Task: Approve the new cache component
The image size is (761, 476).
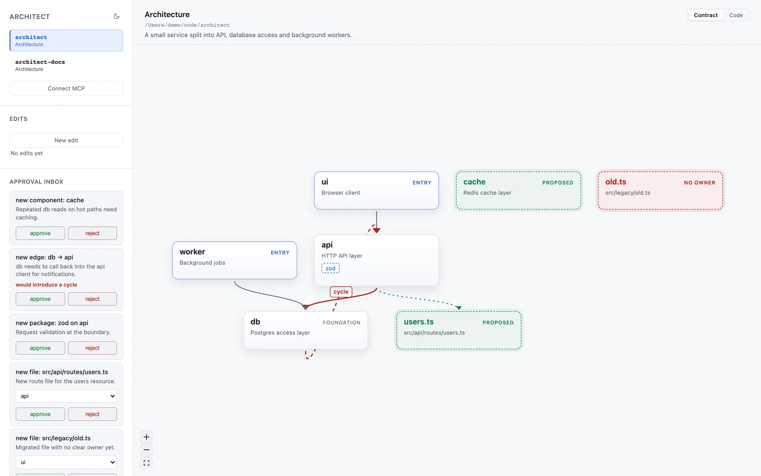Action: (40, 233)
